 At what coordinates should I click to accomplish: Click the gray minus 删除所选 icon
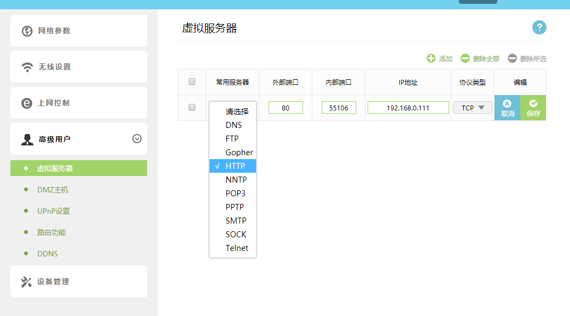[512, 58]
